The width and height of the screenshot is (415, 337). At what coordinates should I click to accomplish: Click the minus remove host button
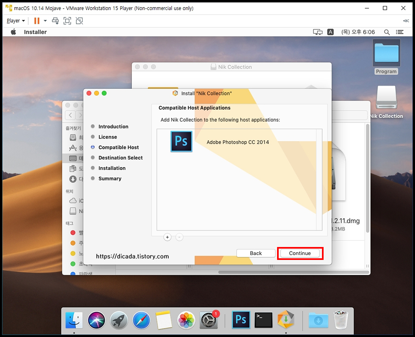[179, 237]
